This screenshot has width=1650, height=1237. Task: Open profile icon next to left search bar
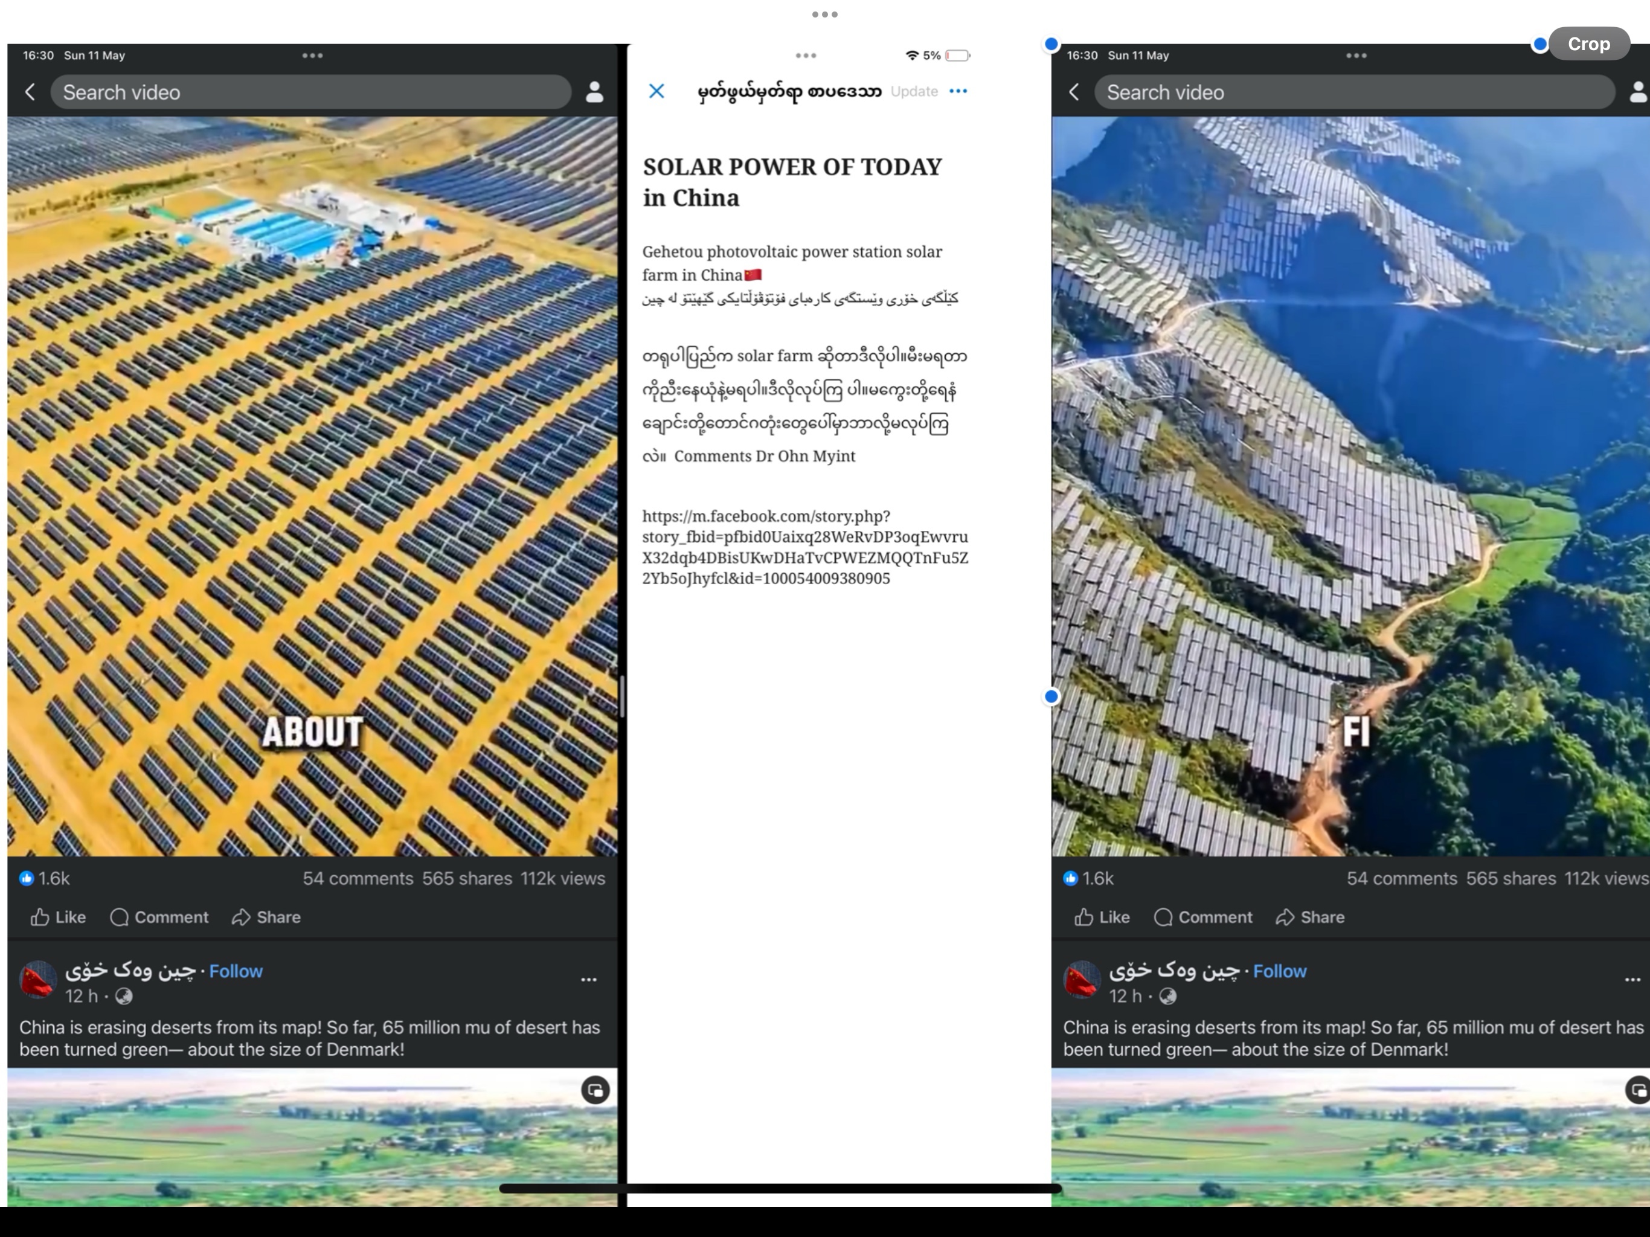[x=594, y=92]
